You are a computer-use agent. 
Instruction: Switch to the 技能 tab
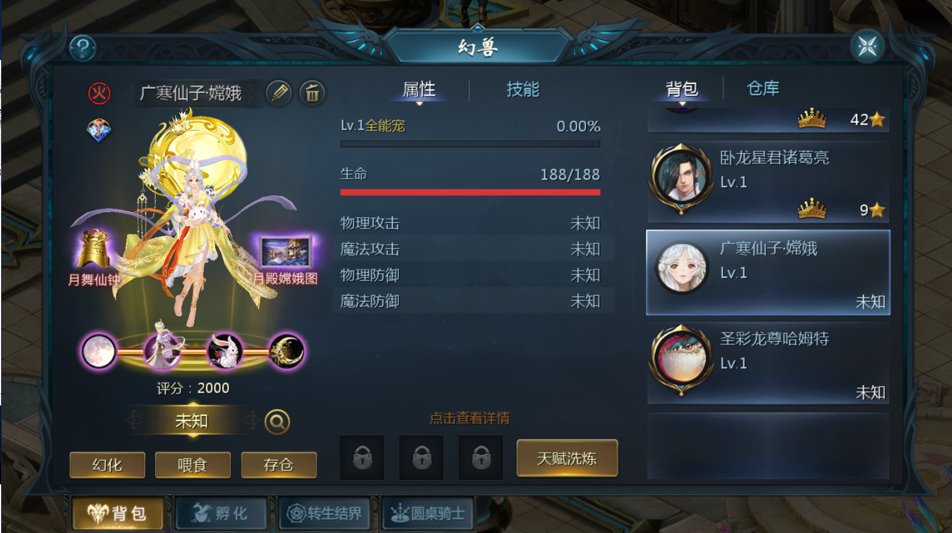[x=523, y=89]
